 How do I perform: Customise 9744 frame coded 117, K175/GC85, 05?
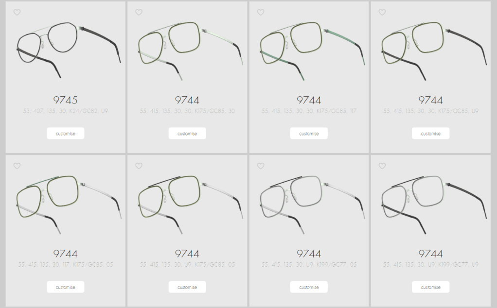point(66,287)
